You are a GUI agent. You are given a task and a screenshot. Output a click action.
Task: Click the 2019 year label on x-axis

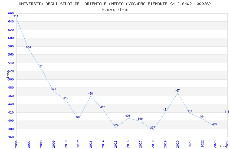165,144
